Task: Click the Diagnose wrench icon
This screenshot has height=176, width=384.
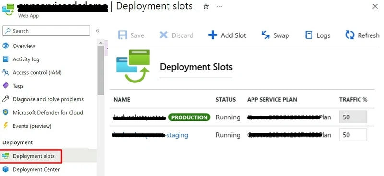Action: click(x=5, y=99)
